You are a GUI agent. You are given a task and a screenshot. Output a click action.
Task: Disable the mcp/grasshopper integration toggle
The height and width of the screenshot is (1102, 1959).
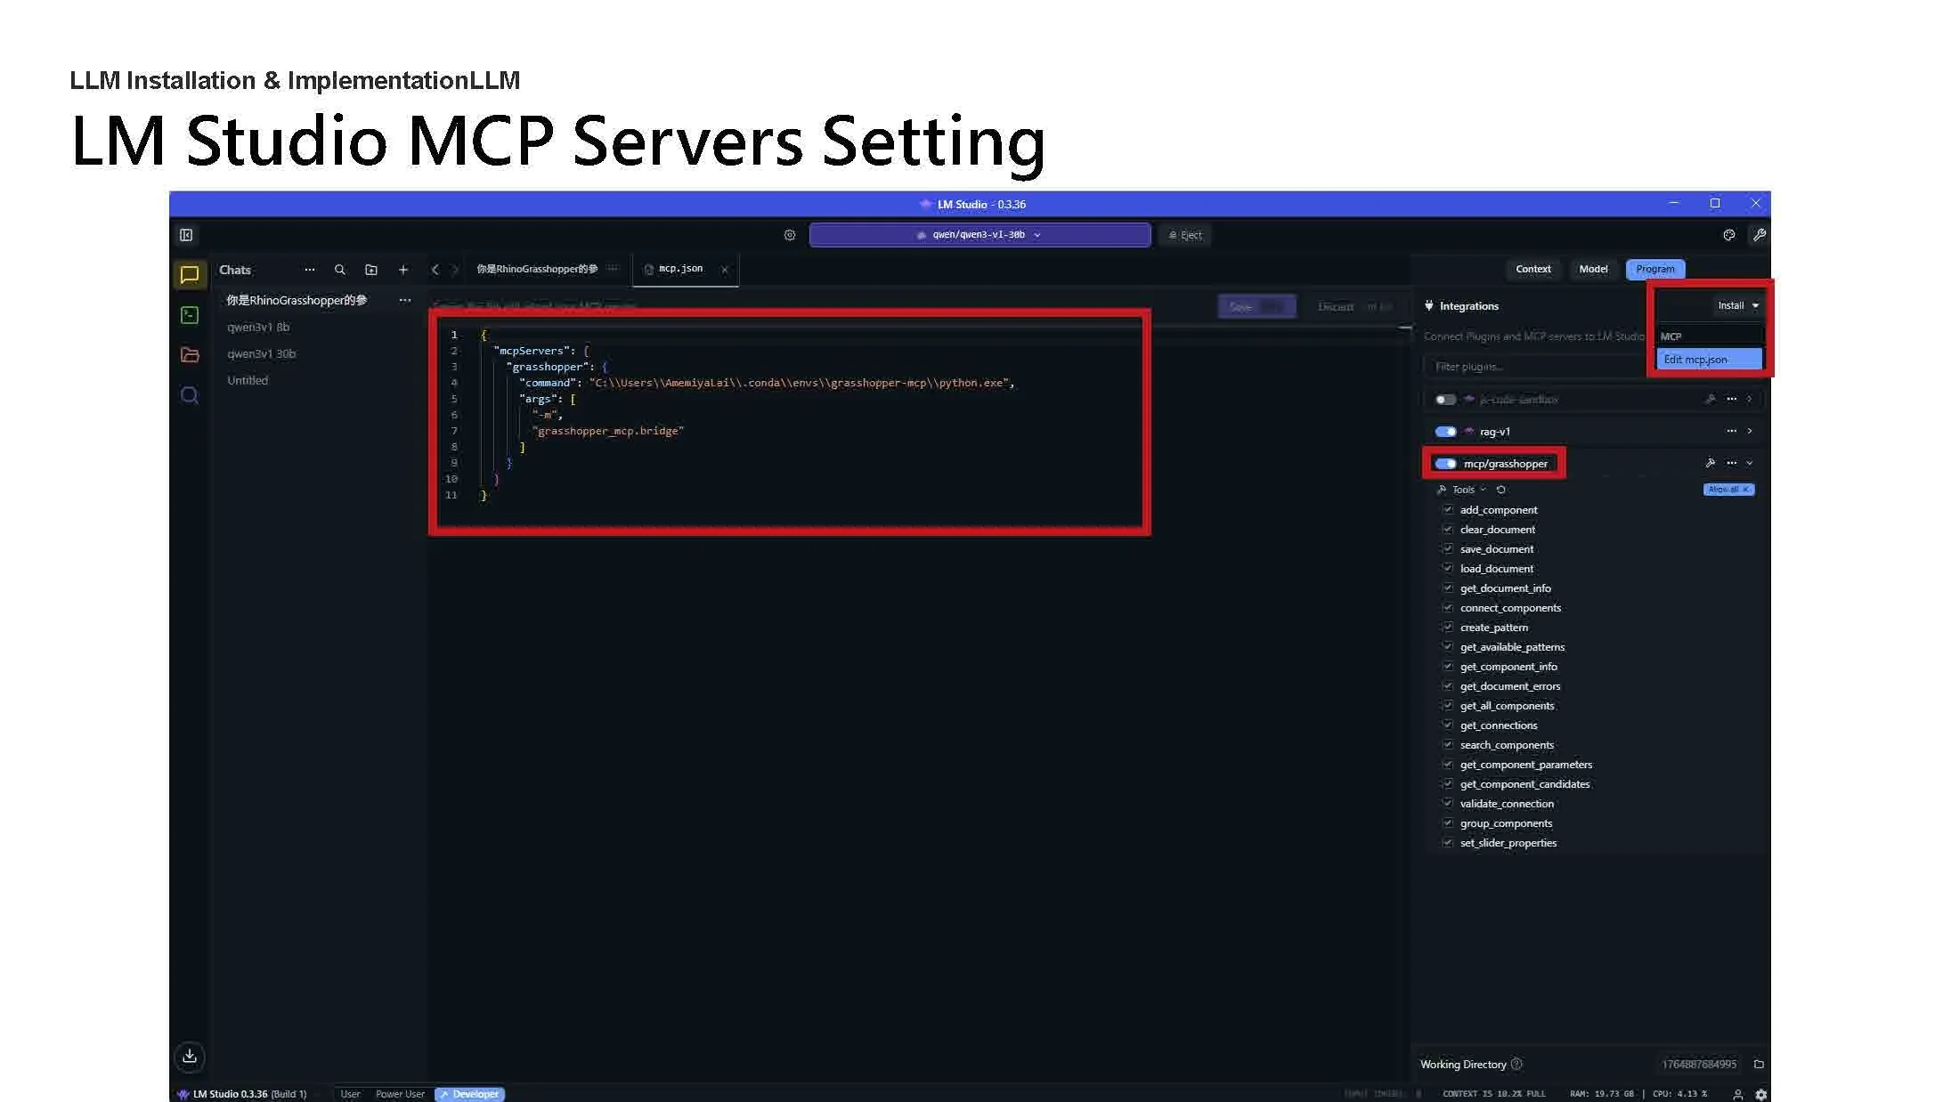[x=1445, y=464]
